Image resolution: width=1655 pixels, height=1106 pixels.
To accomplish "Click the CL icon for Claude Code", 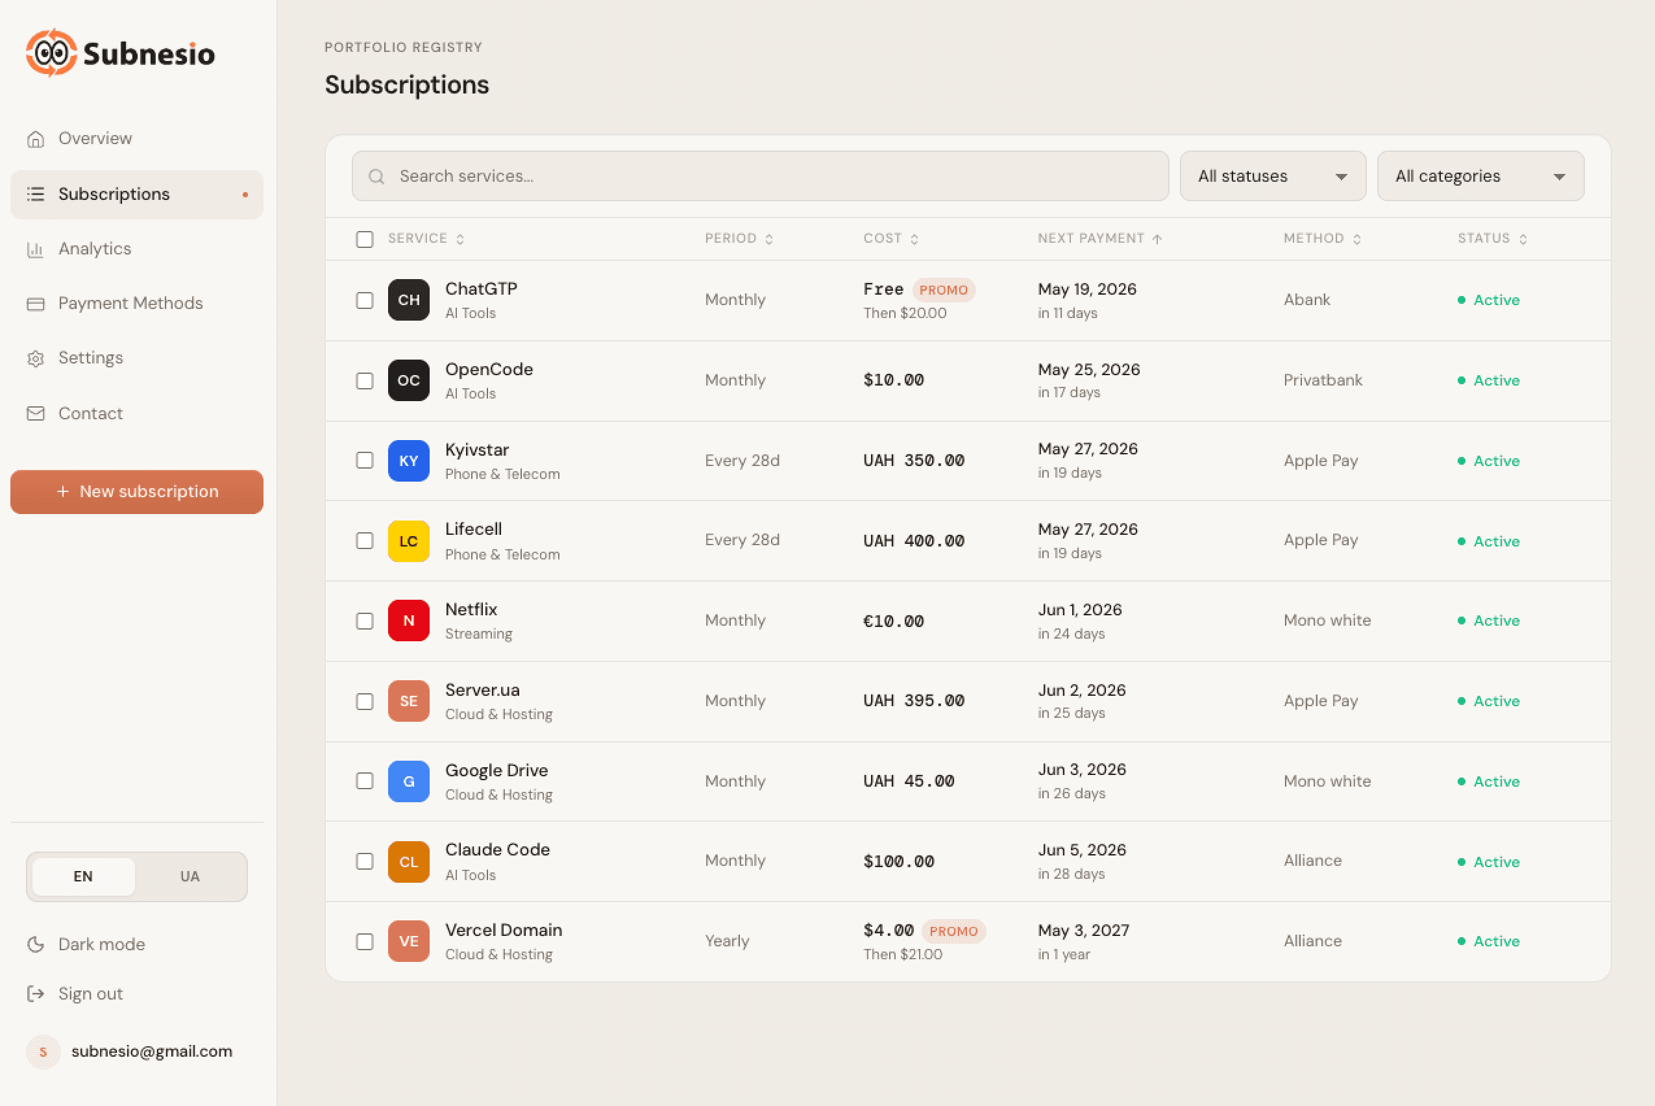I will click(409, 862).
